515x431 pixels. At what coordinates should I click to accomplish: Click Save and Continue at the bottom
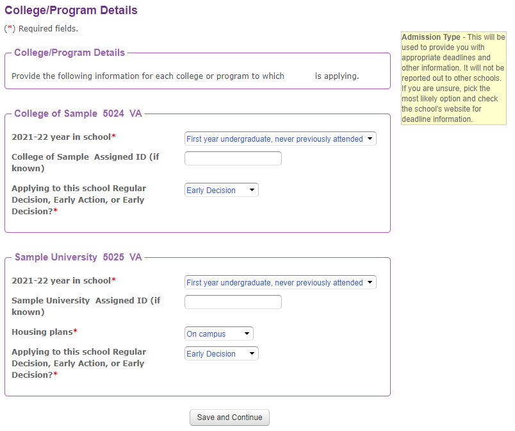point(229,417)
